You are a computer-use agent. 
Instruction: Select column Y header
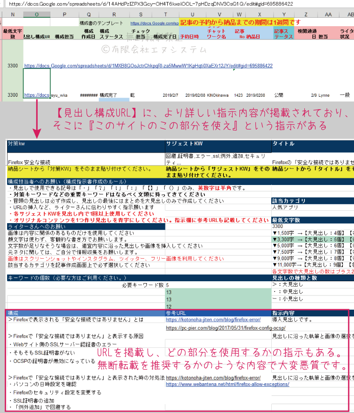pos(284,15)
